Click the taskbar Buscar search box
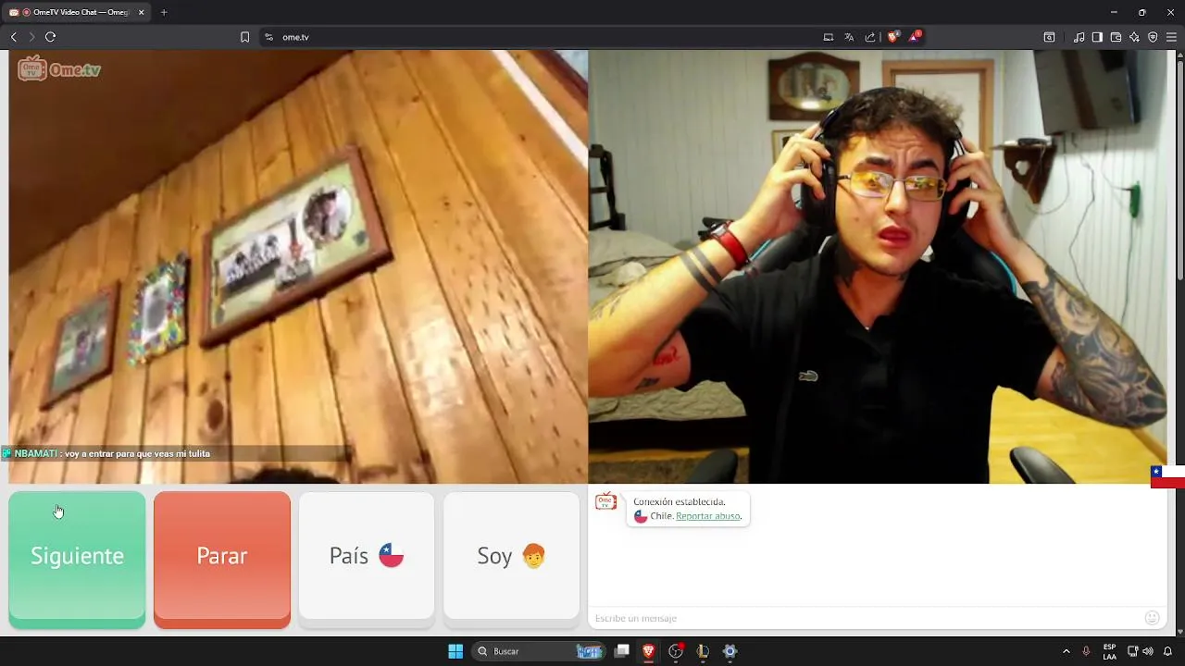1185x666 pixels. point(539,651)
